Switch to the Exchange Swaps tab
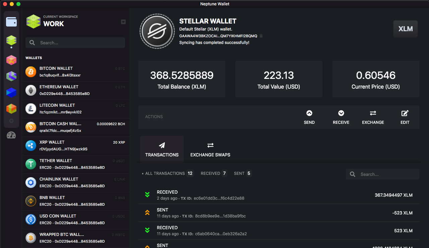Image resolution: width=429 pixels, height=248 pixels. 210,149
